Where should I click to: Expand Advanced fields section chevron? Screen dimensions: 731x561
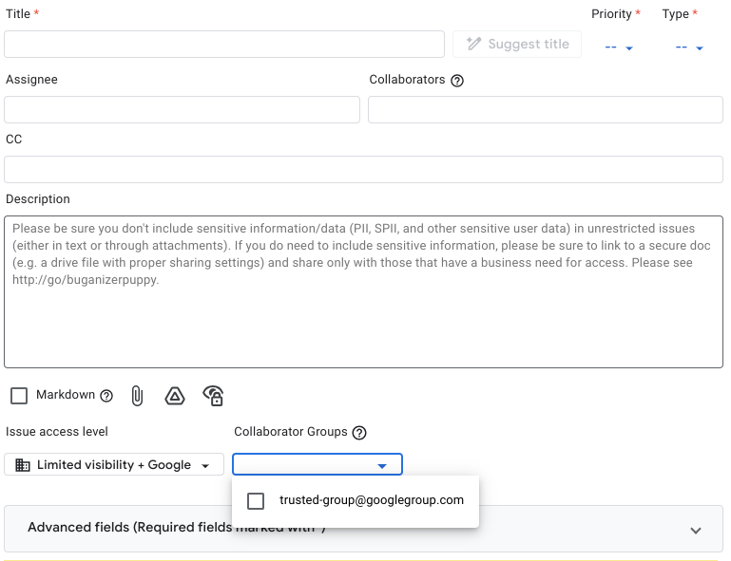[x=695, y=530]
